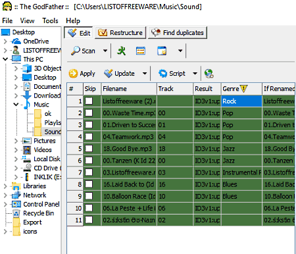Open the dropdown arrow beside the star window icon
296x254 pixels.
180,51
